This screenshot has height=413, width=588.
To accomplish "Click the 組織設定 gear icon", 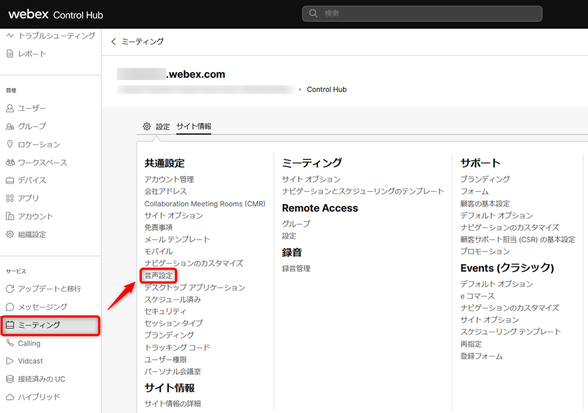I will 10,234.
